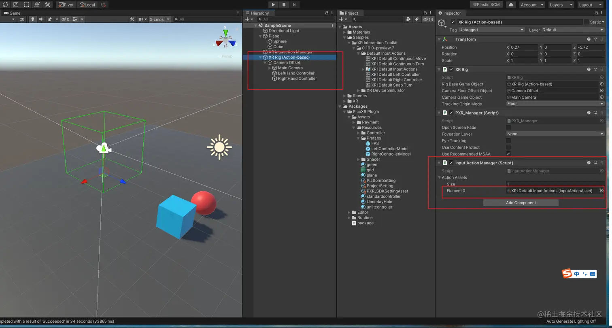
Task: Click scene view search field
Action: pyautogui.click(x=206, y=19)
